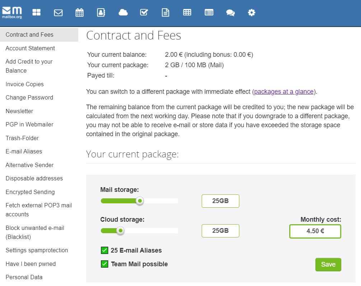The image size is (361, 286).
Task: Open the E-mail Aliases section
Action: [x=24, y=151]
